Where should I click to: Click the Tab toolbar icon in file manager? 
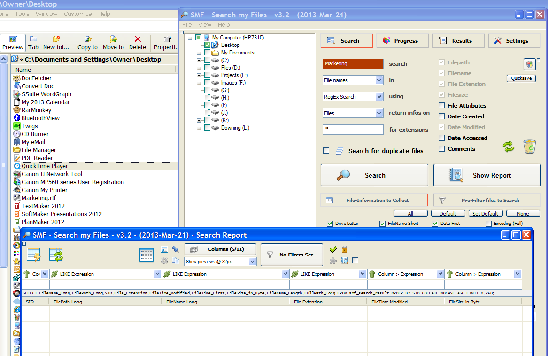coord(33,43)
